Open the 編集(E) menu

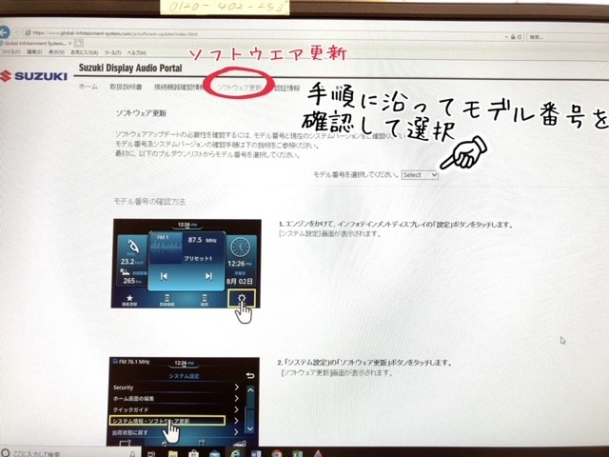(x=34, y=51)
